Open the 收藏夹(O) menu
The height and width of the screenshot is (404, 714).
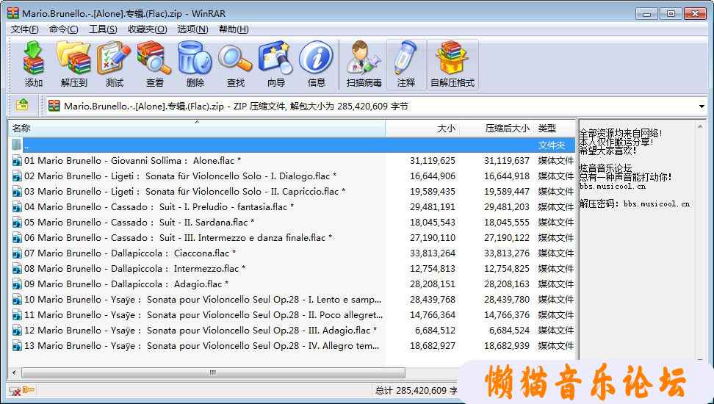click(x=147, y=29)
